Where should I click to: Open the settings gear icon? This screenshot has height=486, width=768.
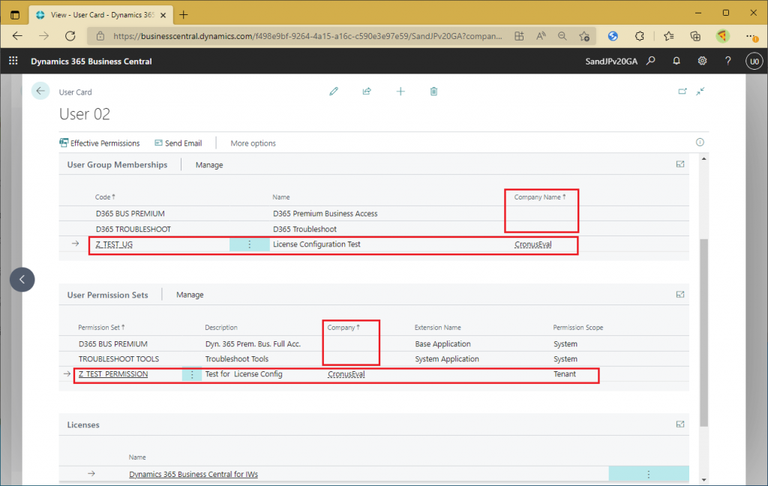point(702,61)
